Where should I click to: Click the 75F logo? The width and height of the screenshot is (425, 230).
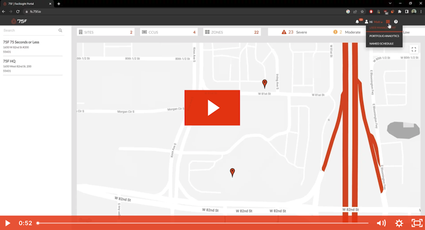point(19,21)
